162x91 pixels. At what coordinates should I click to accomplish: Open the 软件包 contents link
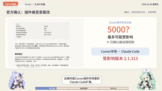46,26
